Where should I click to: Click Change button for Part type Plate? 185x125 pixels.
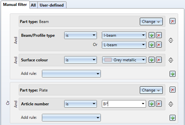click(151, 90)
